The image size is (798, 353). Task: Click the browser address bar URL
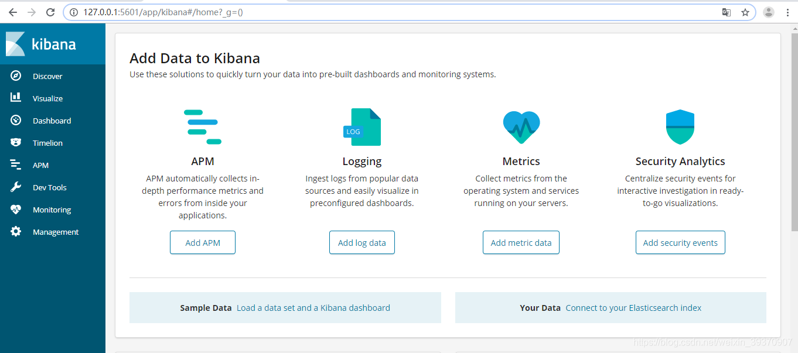[x=163, y=12]
